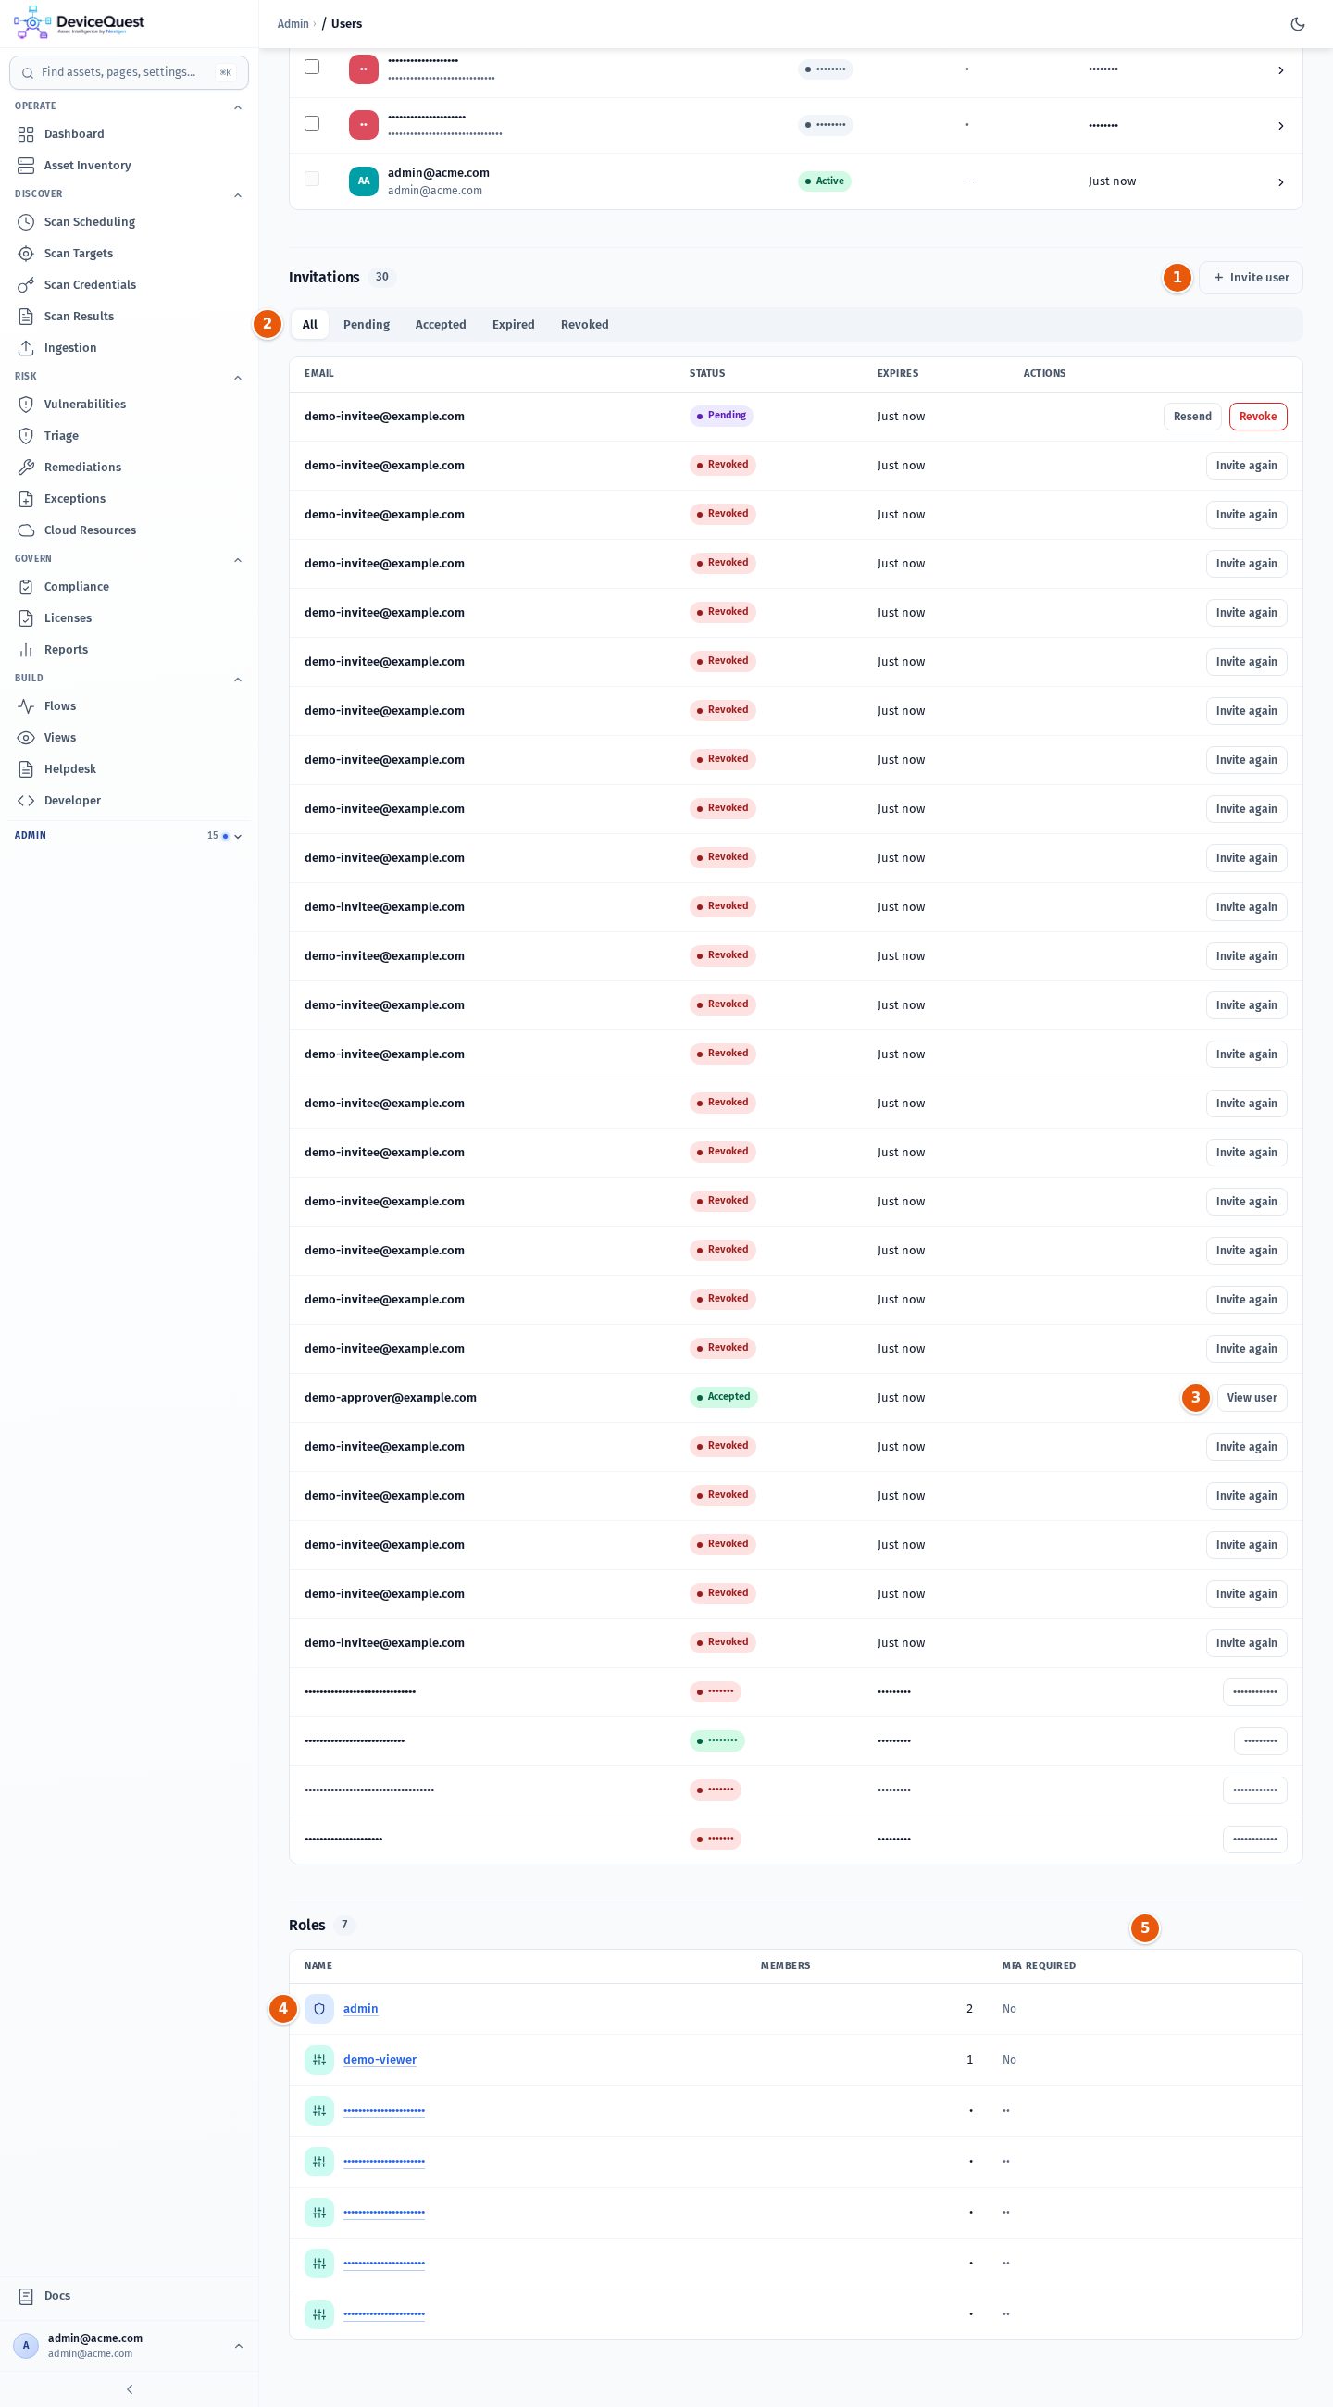1333x2407 pixels.
Task: Open the Triage icon
Action: point(26,435)
